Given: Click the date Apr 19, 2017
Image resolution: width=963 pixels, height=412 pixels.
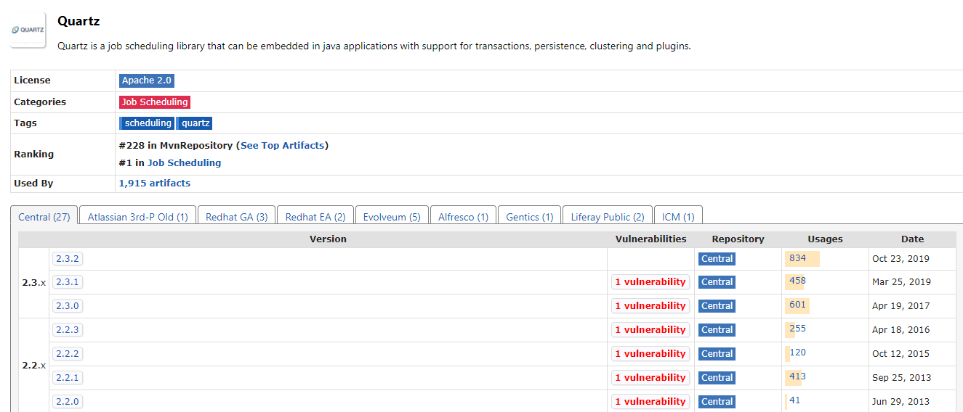Looking at the screenshot, I should pyautogui.click(x=900, y=306).
